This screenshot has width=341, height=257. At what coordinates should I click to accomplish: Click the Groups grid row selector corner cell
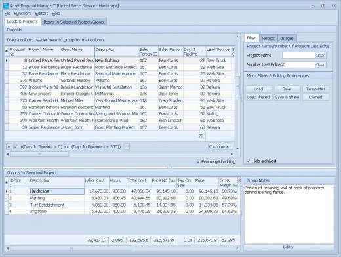click(x=7, y=182)
